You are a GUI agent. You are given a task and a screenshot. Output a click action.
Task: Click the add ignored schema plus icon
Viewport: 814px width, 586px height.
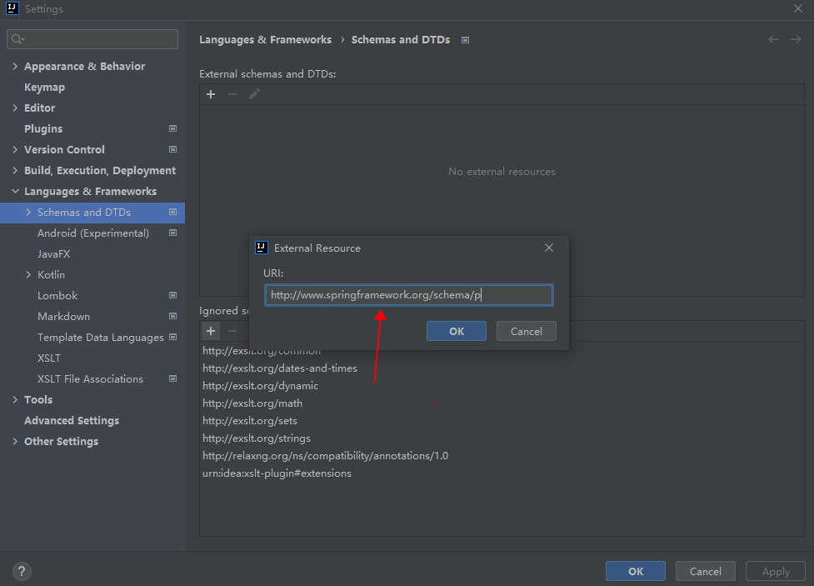point(211,332)
